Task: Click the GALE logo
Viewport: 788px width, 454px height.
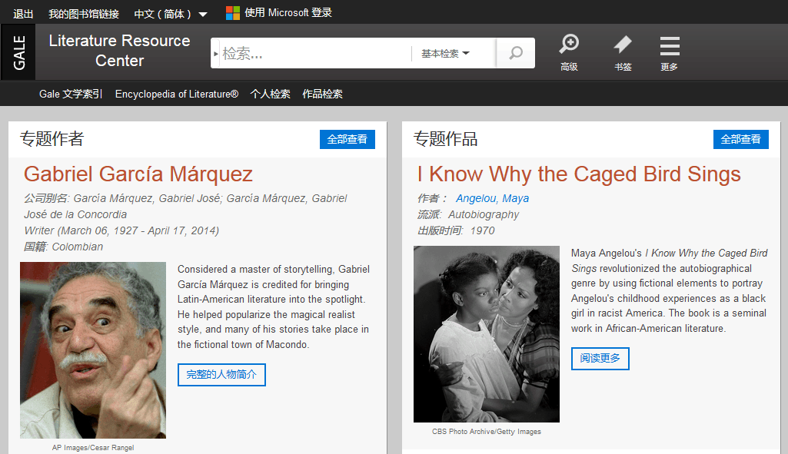Action: tap(19, 52)
